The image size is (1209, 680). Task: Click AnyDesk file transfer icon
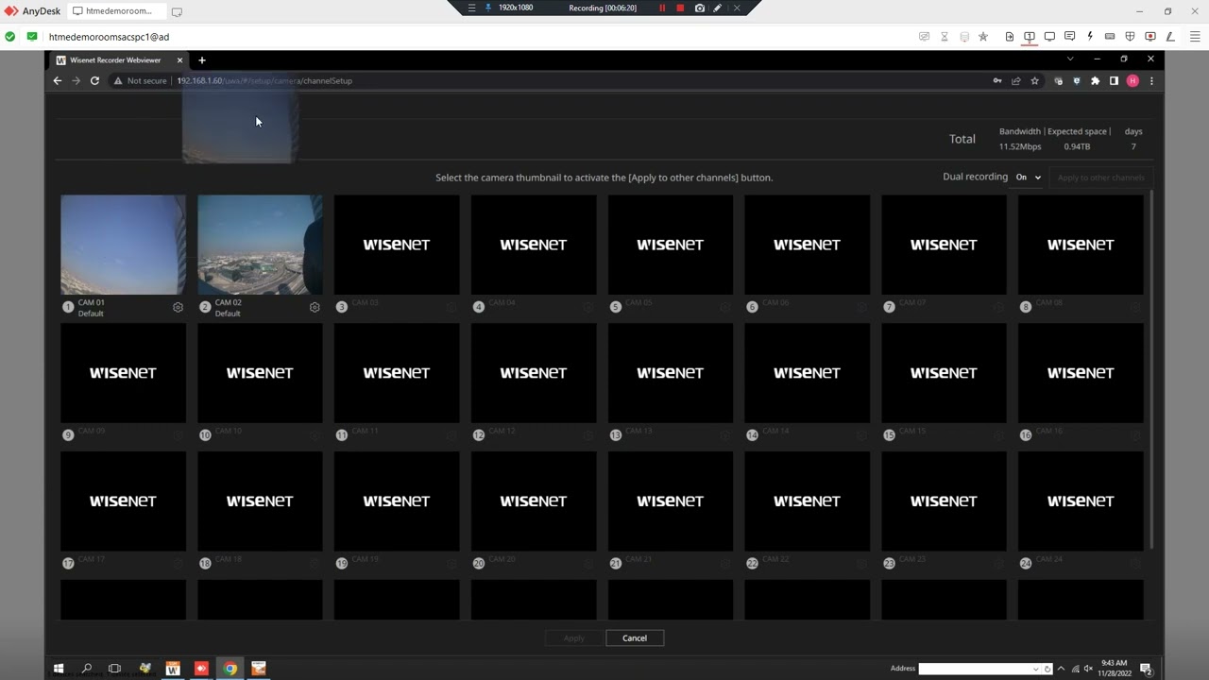(1009, 37)
